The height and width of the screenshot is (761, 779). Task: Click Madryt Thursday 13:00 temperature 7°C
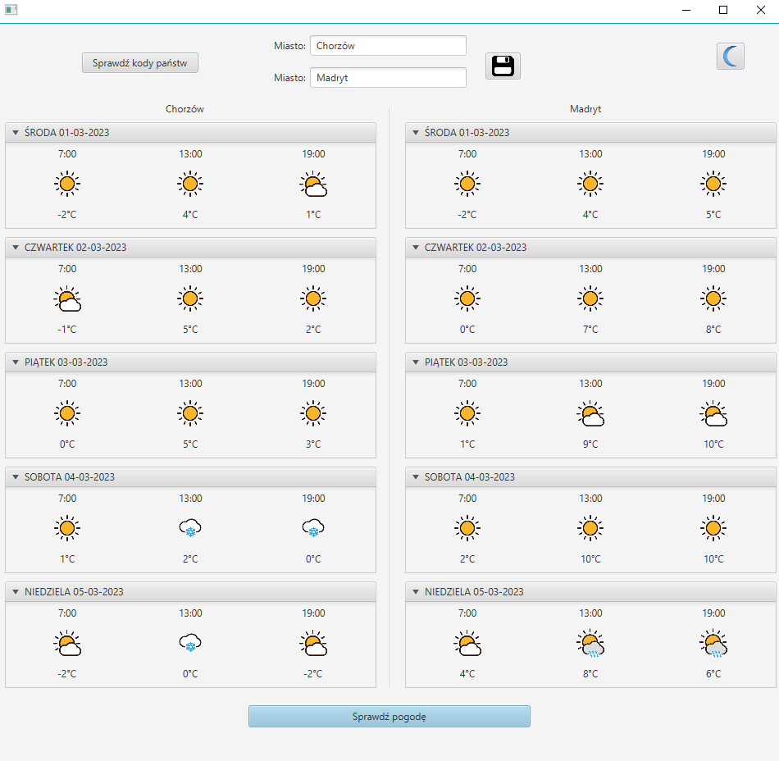point(590,330)
